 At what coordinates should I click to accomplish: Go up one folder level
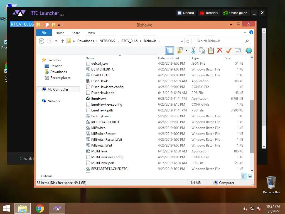pyautogui.click(x=63, y=41)
